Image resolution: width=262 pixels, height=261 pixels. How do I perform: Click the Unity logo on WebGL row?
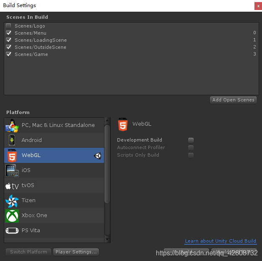(x=98, y=156)
